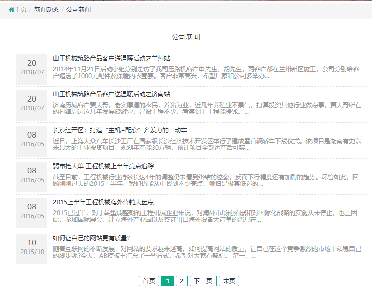Go to 主页 breadcrumb link
Viewport: 372px width, 290px height.
21,10
